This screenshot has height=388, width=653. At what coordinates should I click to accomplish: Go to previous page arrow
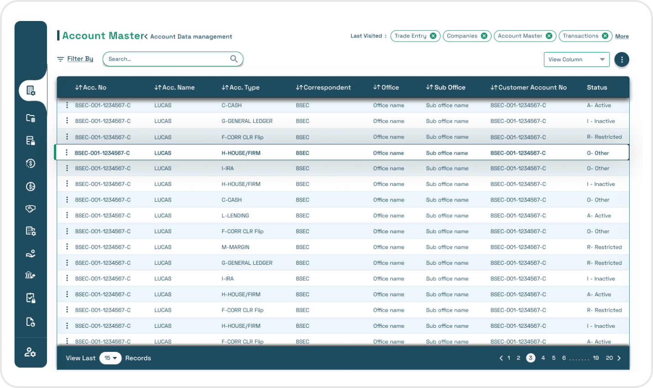point(501,358)
